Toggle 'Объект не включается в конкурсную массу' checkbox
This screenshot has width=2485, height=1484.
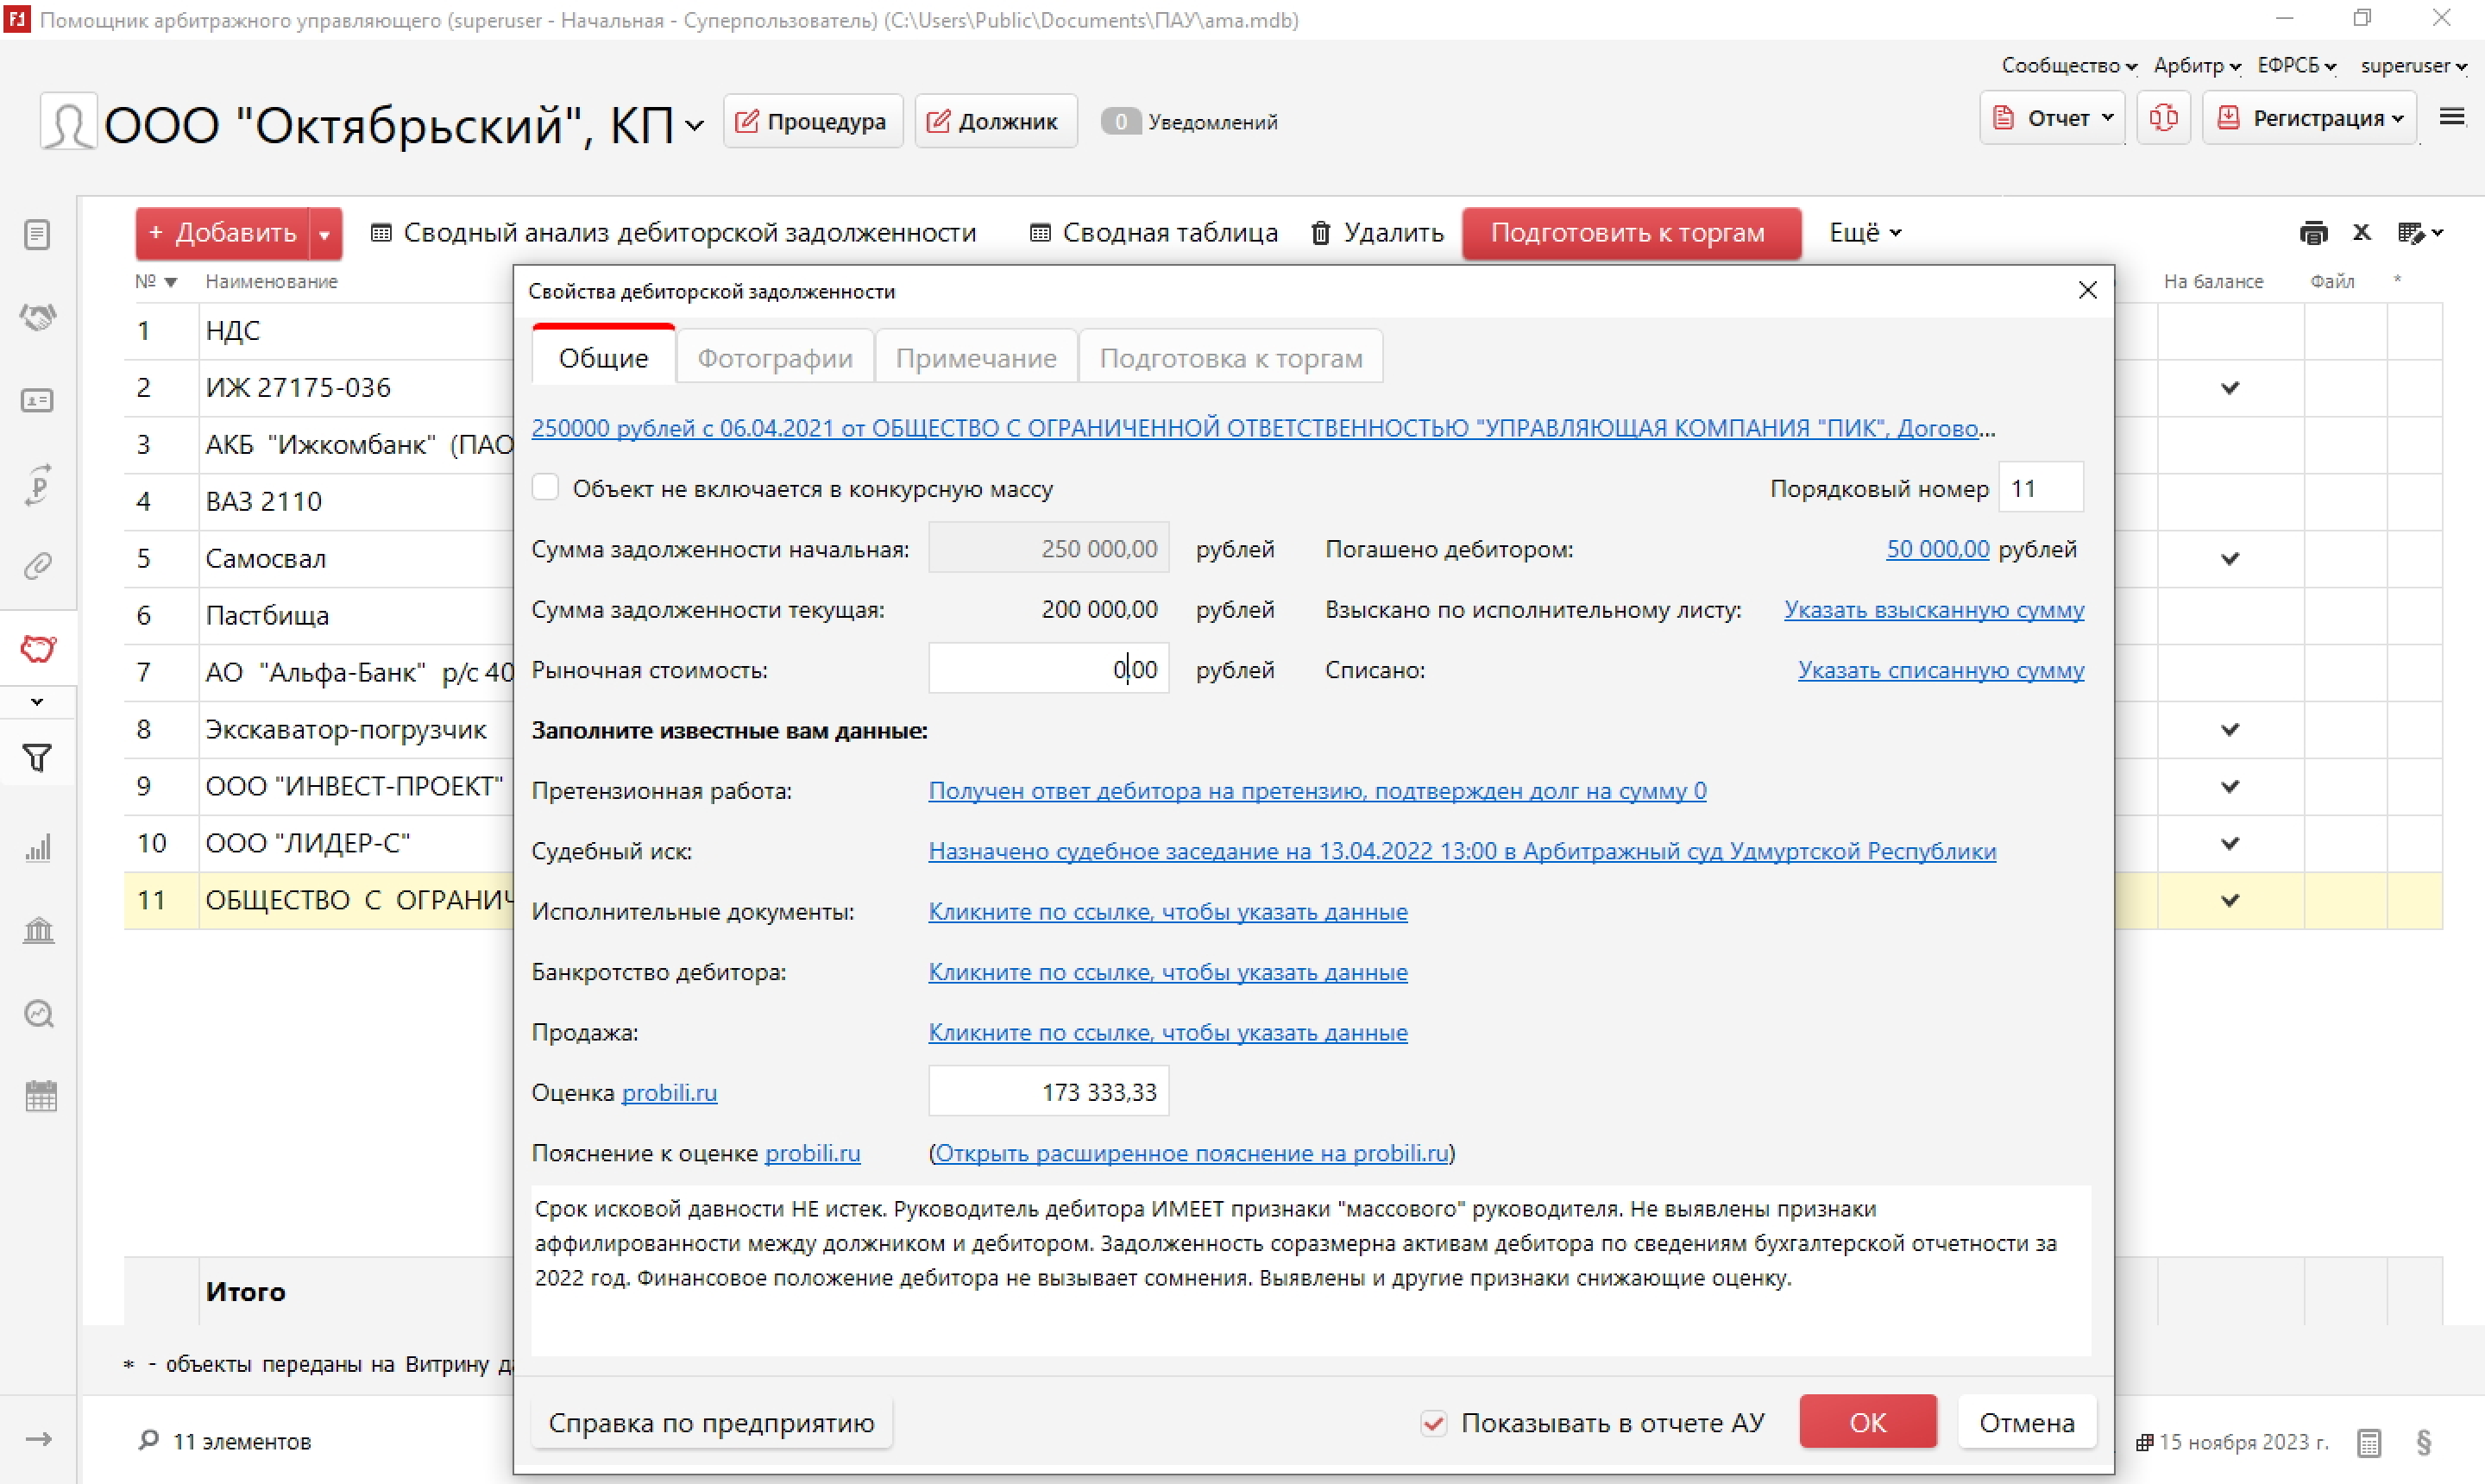coord(545,488)
